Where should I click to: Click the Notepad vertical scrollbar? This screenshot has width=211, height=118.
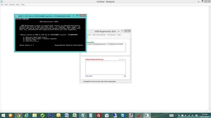click(210, 58)
